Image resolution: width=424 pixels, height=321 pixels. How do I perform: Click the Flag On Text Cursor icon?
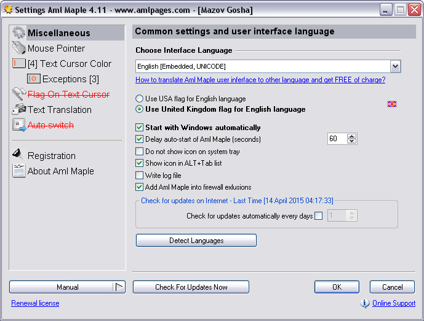(x=18, y=94)
